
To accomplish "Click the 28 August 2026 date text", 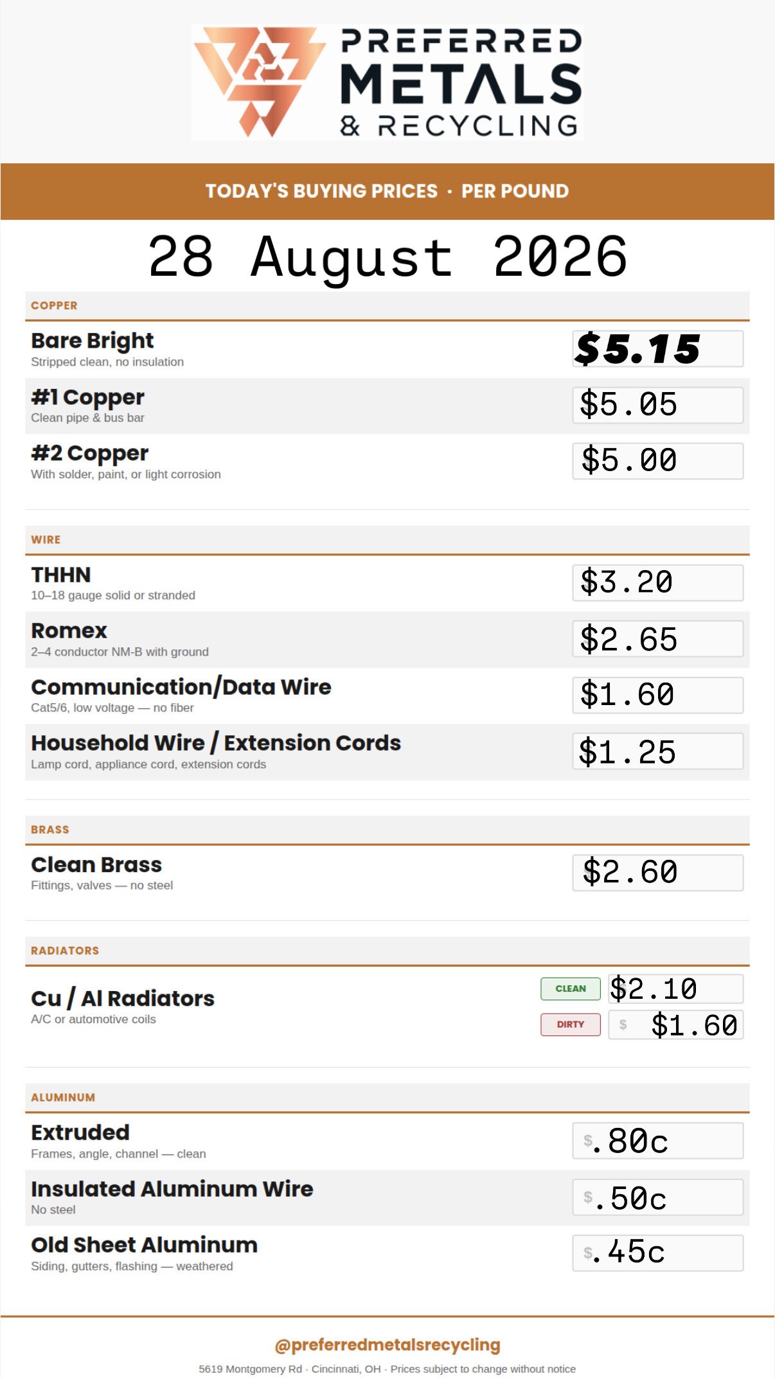I will point(387,257).
